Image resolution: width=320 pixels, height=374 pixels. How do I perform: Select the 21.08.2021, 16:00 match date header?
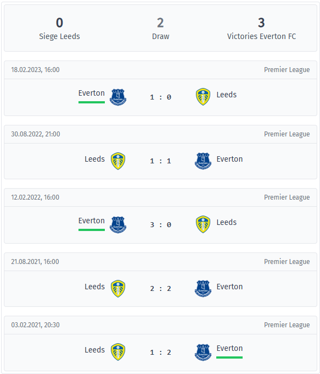[35, 262]
